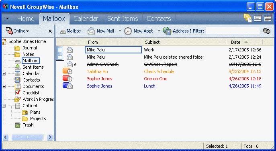Screen dimensions: 276x151
Task: Tick the checkbox for the Work message
Action: (60, 50)
